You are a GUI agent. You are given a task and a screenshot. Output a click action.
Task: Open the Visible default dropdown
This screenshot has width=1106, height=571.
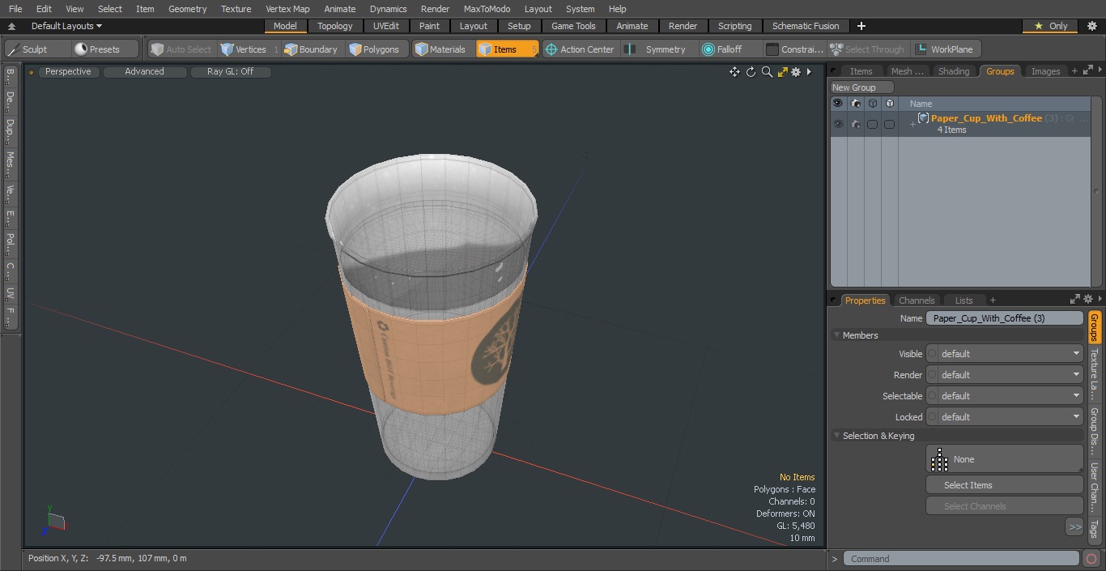[1010, 354]
